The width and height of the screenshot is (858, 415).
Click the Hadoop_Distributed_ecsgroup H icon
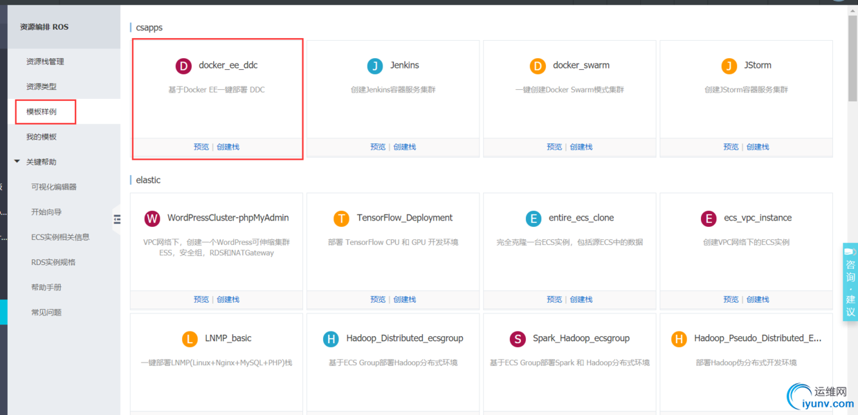[x=331, y=339]
